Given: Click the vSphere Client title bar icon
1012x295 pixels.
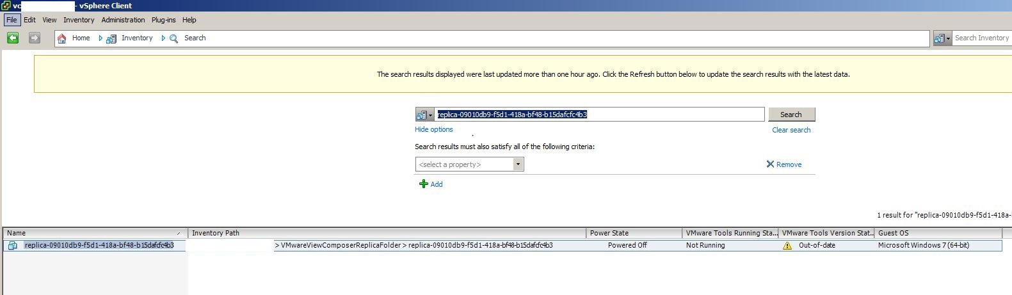Looking at the screenshot, I should pos(6,5).
